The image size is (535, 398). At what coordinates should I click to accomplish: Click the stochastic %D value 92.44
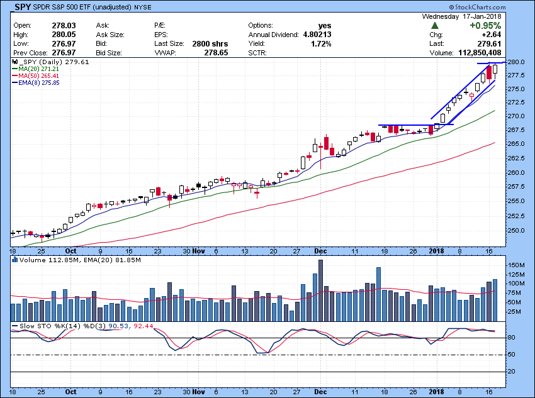pos(144,326)
